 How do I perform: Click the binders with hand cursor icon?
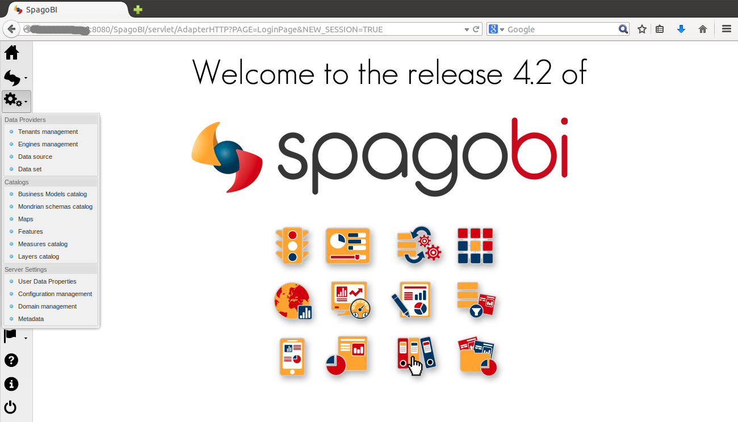(416, 356)
